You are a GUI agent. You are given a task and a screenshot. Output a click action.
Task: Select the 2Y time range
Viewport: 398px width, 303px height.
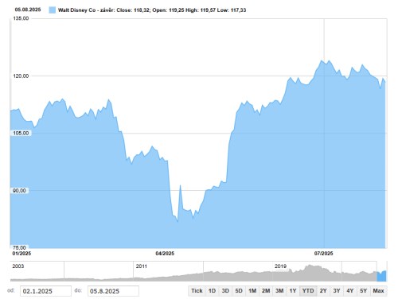[323, 291]
